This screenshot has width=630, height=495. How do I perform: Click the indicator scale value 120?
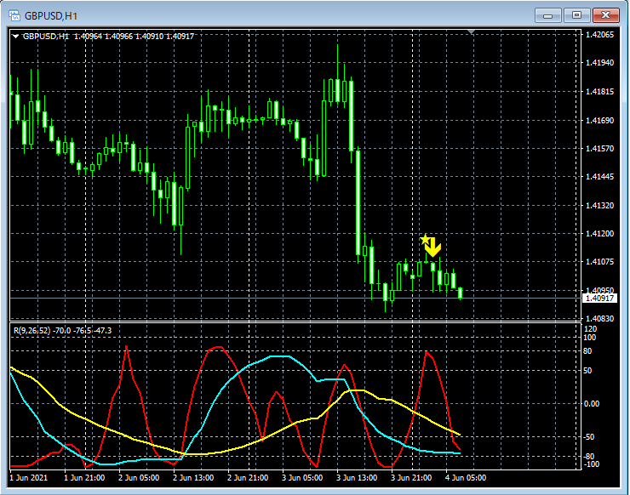point(591,329)
